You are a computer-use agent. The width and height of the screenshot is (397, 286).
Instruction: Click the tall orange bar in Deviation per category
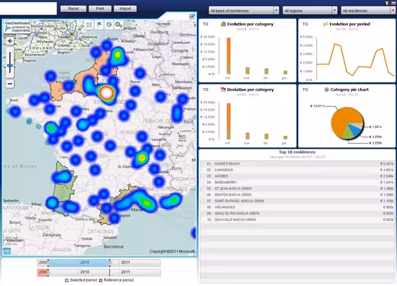(229, 121)
